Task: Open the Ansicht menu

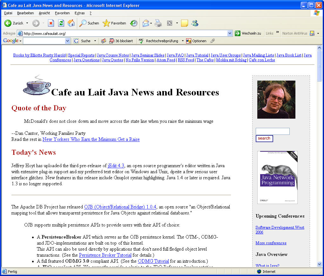Action: coord(44,13)
